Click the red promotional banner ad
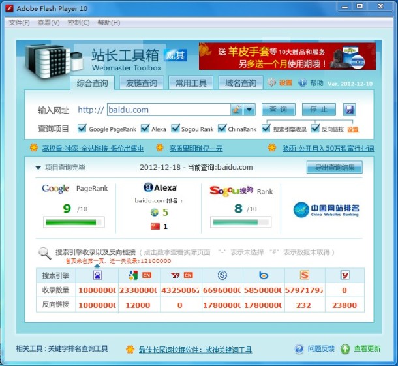Image resolution: width=398 pixels, height=366 pixels. coord(287,56)
